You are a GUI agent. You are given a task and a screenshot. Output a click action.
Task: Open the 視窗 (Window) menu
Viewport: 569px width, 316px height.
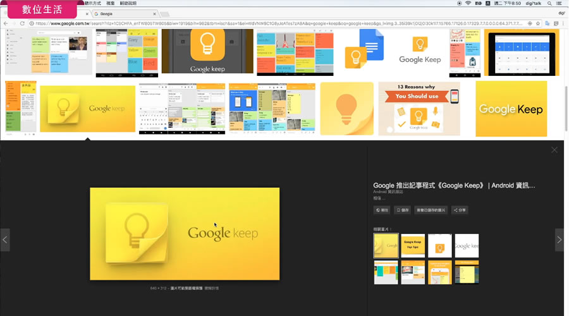point(111,4)
